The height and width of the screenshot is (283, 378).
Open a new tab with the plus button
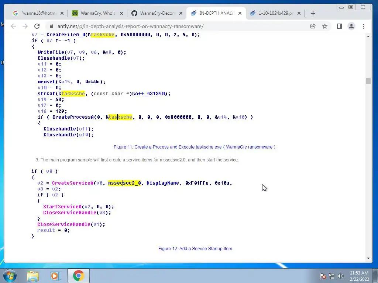313,13
